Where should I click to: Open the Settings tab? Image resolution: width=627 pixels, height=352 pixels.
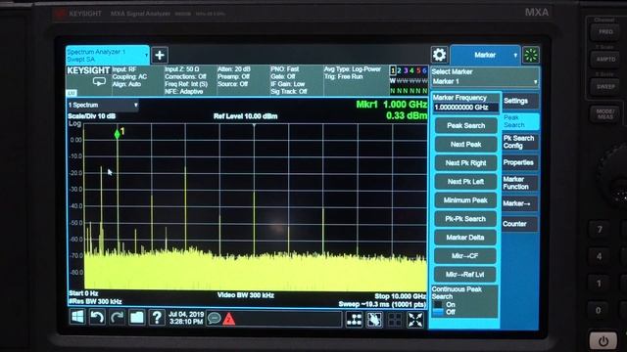click(x=520, y=101)
